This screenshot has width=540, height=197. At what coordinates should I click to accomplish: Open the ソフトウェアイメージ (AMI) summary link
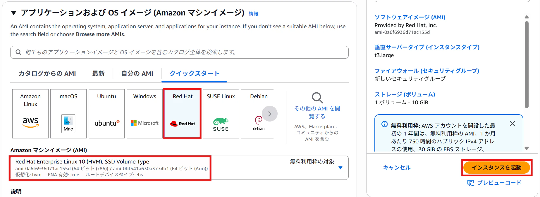(x=410, y=17)
